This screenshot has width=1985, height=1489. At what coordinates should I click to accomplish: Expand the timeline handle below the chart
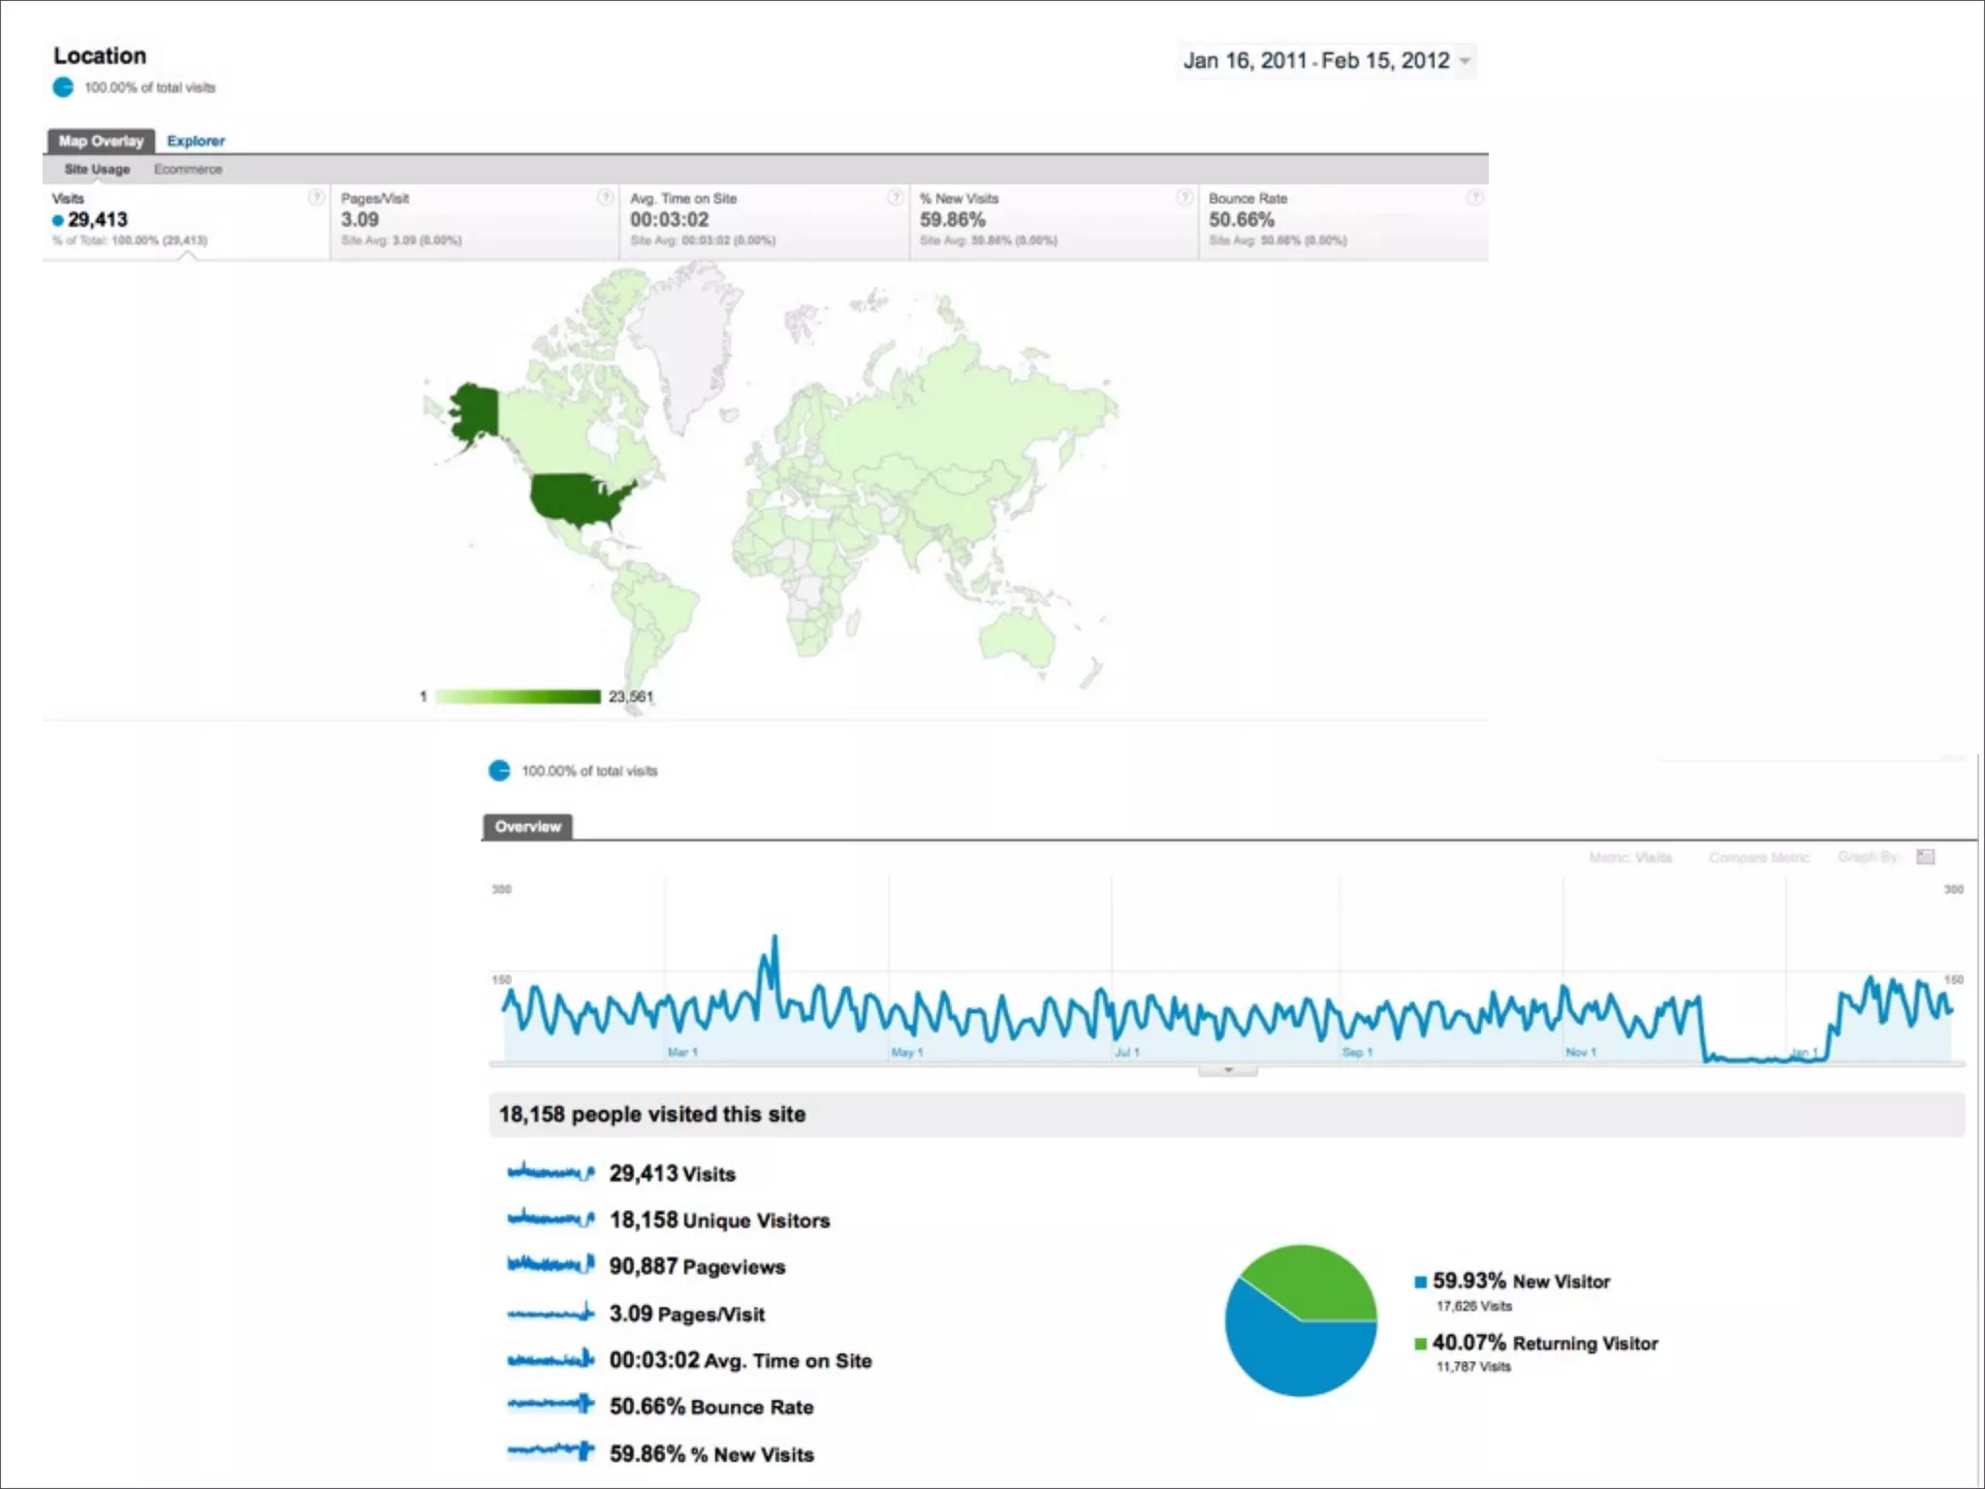tap(1228, 1070)
